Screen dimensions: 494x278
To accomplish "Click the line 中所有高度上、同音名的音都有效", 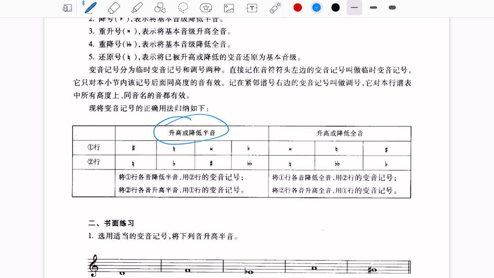I will tap(132, 96).
